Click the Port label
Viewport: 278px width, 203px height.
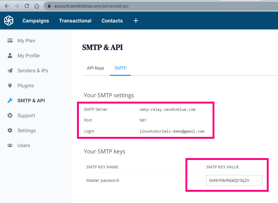88,120
